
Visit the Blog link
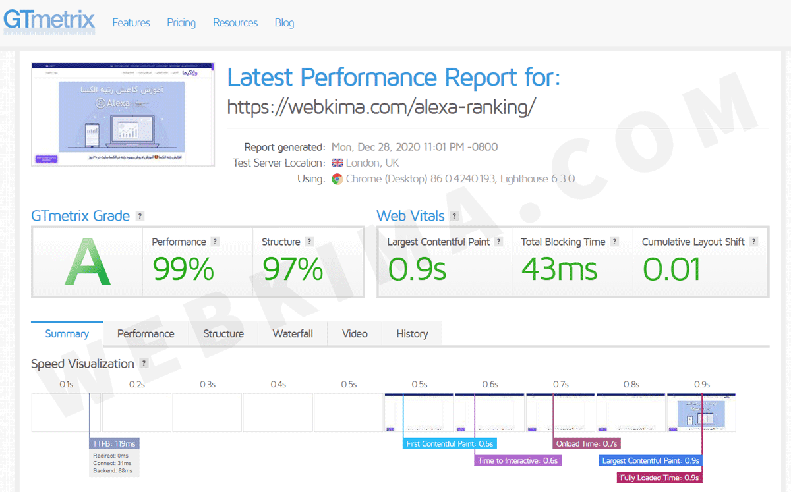[x=285, y=22]
